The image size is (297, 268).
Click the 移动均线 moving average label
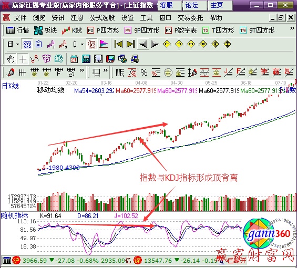tap(50, 90)
